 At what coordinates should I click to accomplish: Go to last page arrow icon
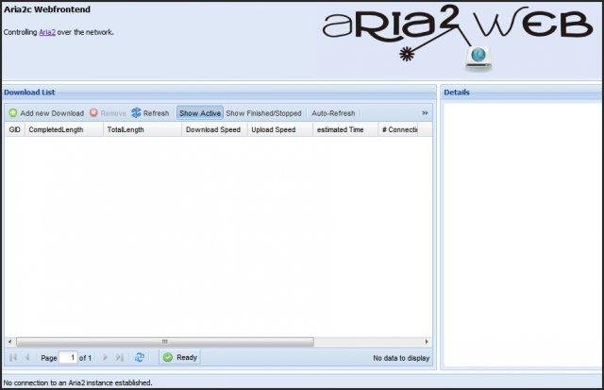click(120, 358)
